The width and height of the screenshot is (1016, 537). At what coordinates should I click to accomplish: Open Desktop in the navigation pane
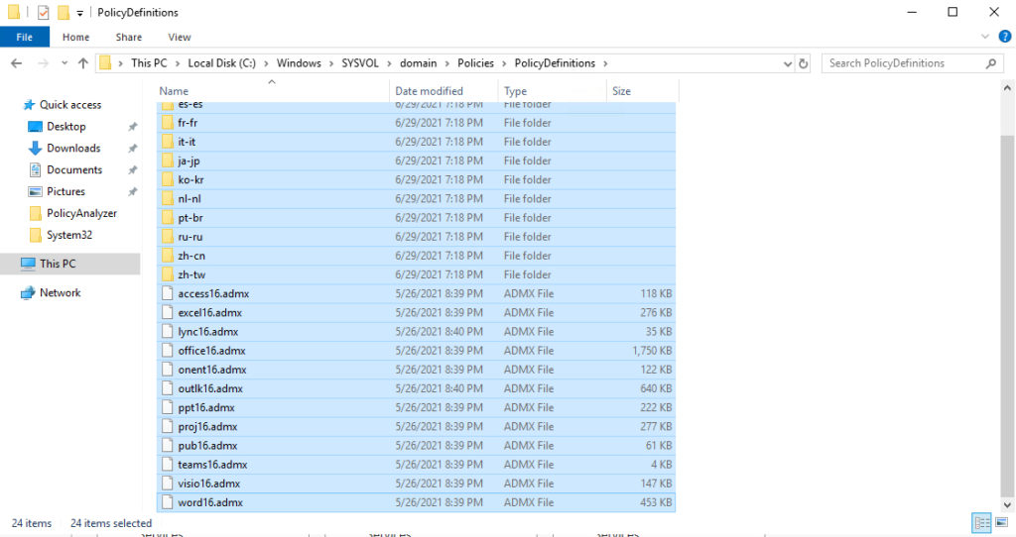tap(65, 127)
